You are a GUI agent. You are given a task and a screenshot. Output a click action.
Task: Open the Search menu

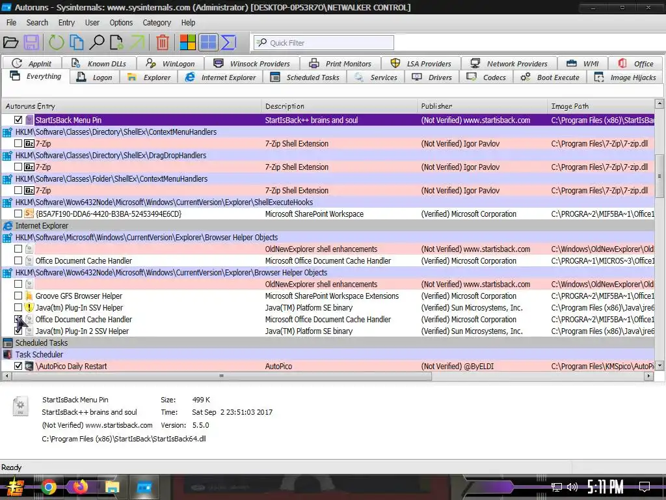(x=37, y=23)
